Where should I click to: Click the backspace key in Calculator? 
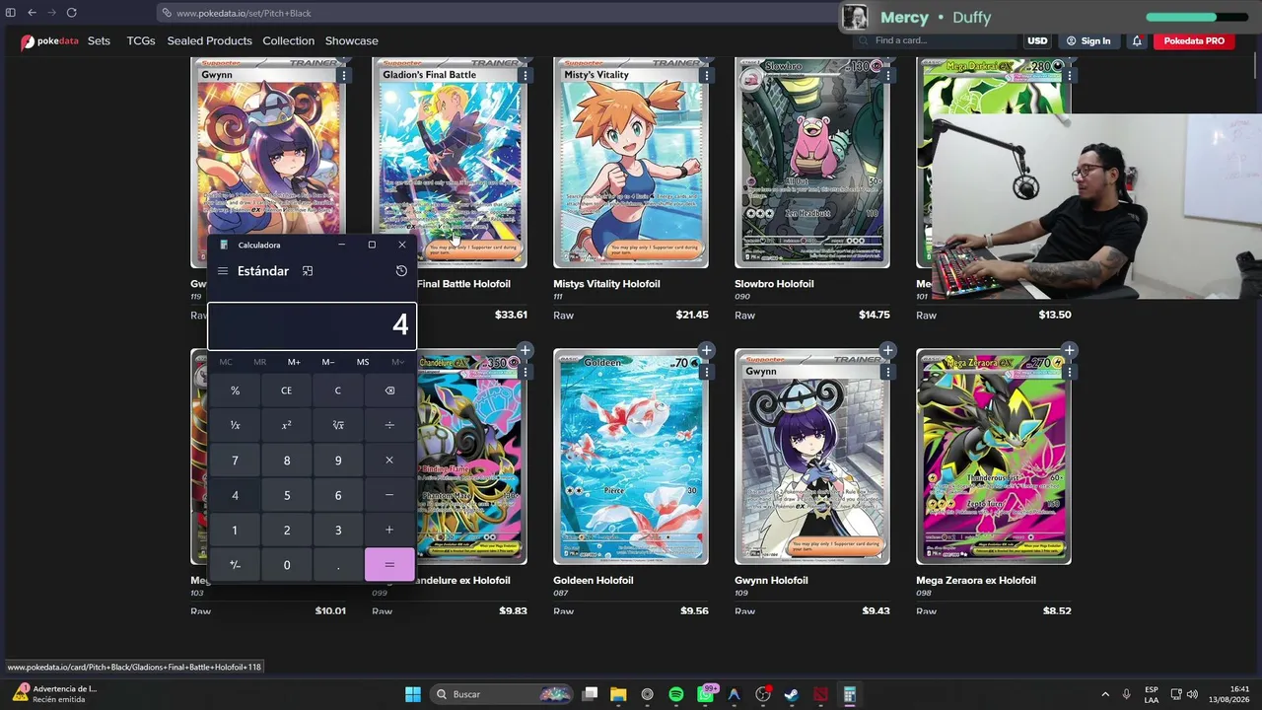389,390
